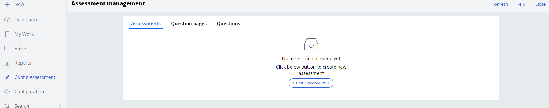Click the plus icon beside New
The image size is (549, 108).
7,4
